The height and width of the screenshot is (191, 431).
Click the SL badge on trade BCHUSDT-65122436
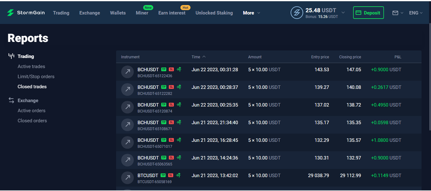(171, 69)
